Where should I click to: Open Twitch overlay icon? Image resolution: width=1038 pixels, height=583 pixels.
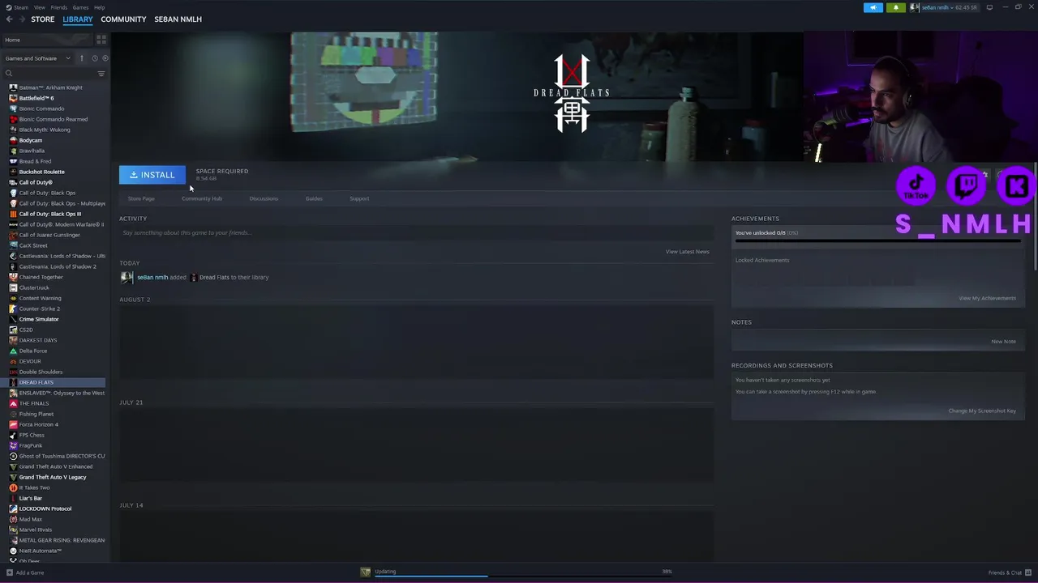click(x=967, y=185)
